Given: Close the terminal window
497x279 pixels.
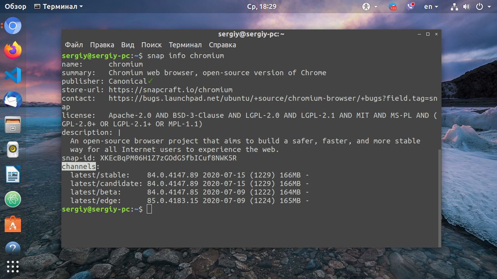Looking at the screenshot, I should (436, 34).
